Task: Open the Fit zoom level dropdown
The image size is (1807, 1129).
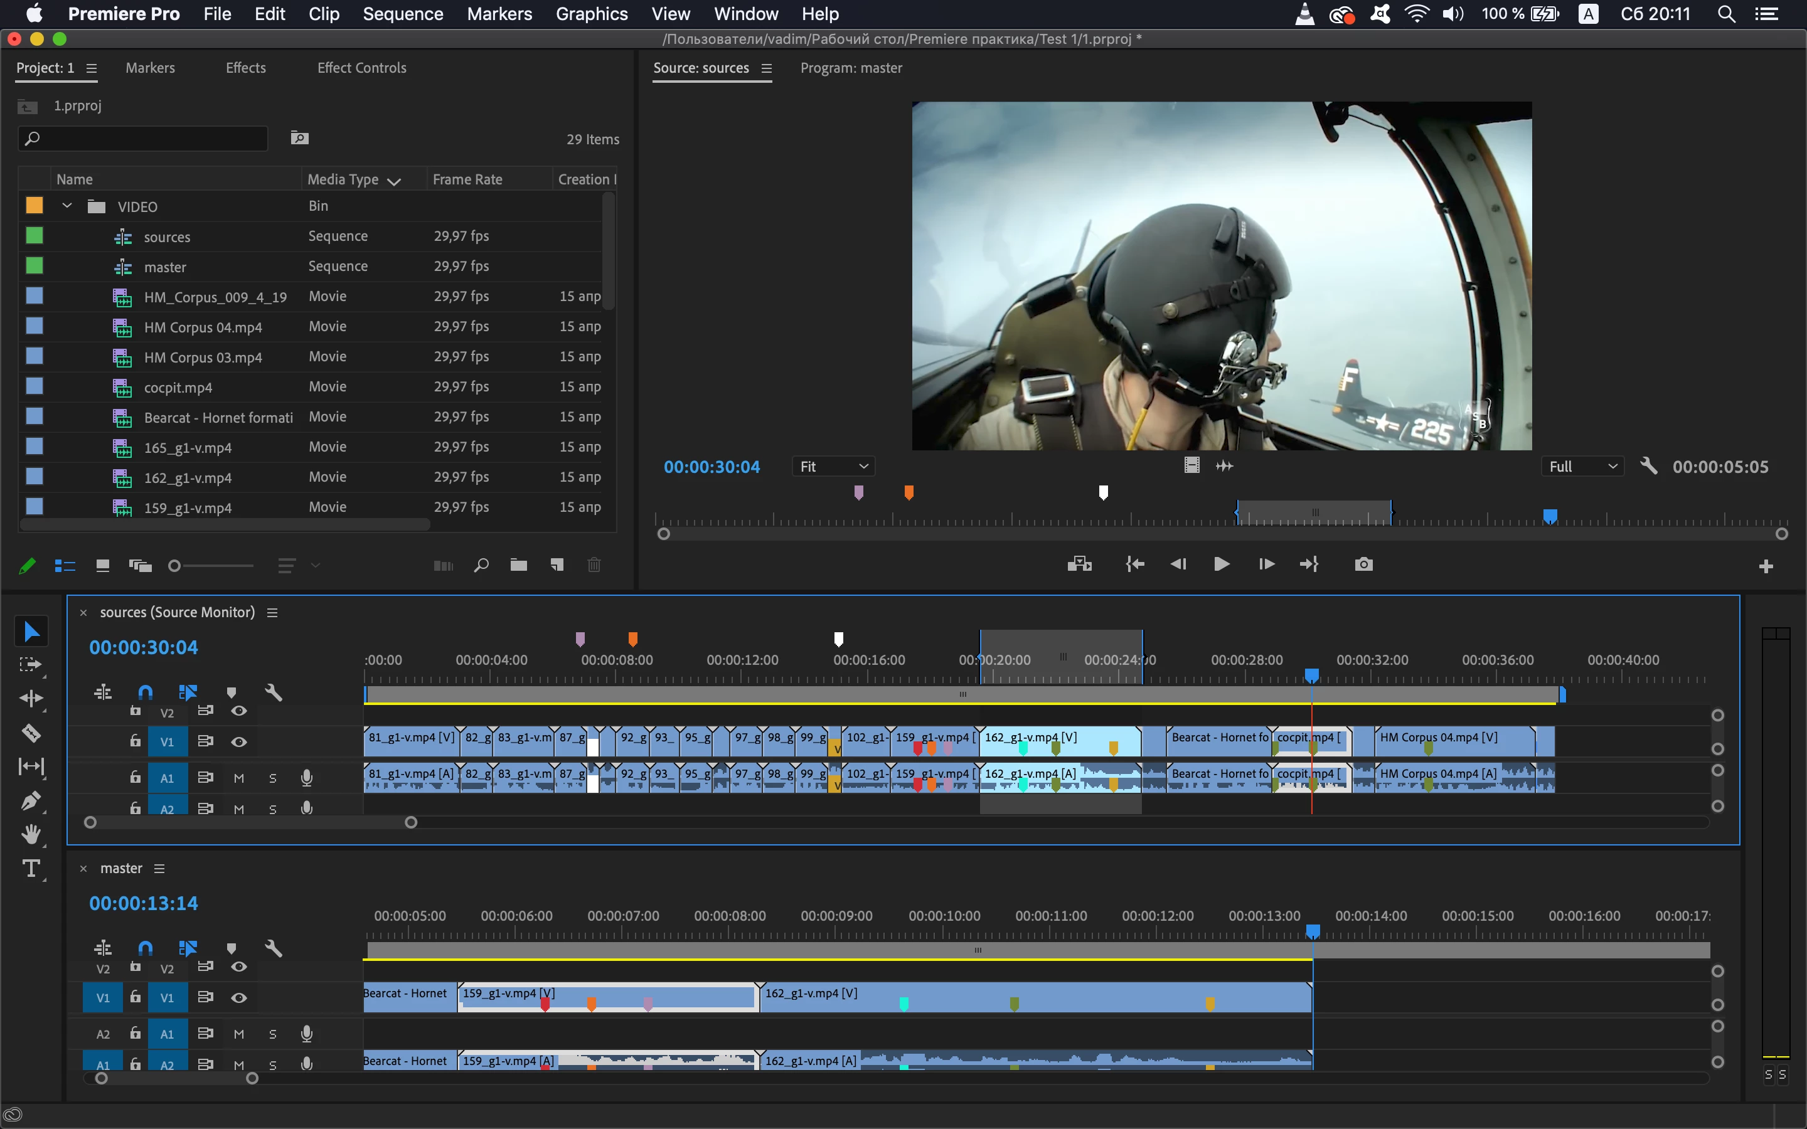Action: pyautogui.click(x=833, y=467)
